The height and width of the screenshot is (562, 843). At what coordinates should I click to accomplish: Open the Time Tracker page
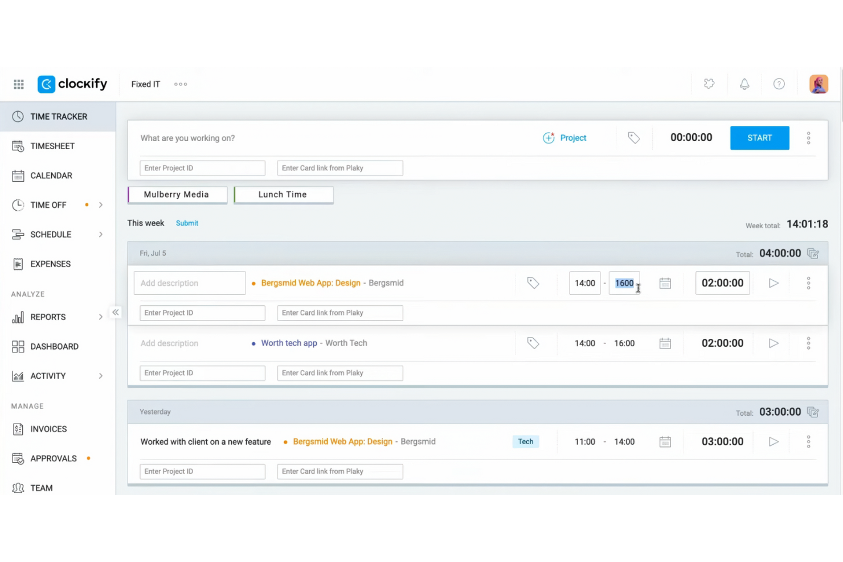click(x=58, y=117)
